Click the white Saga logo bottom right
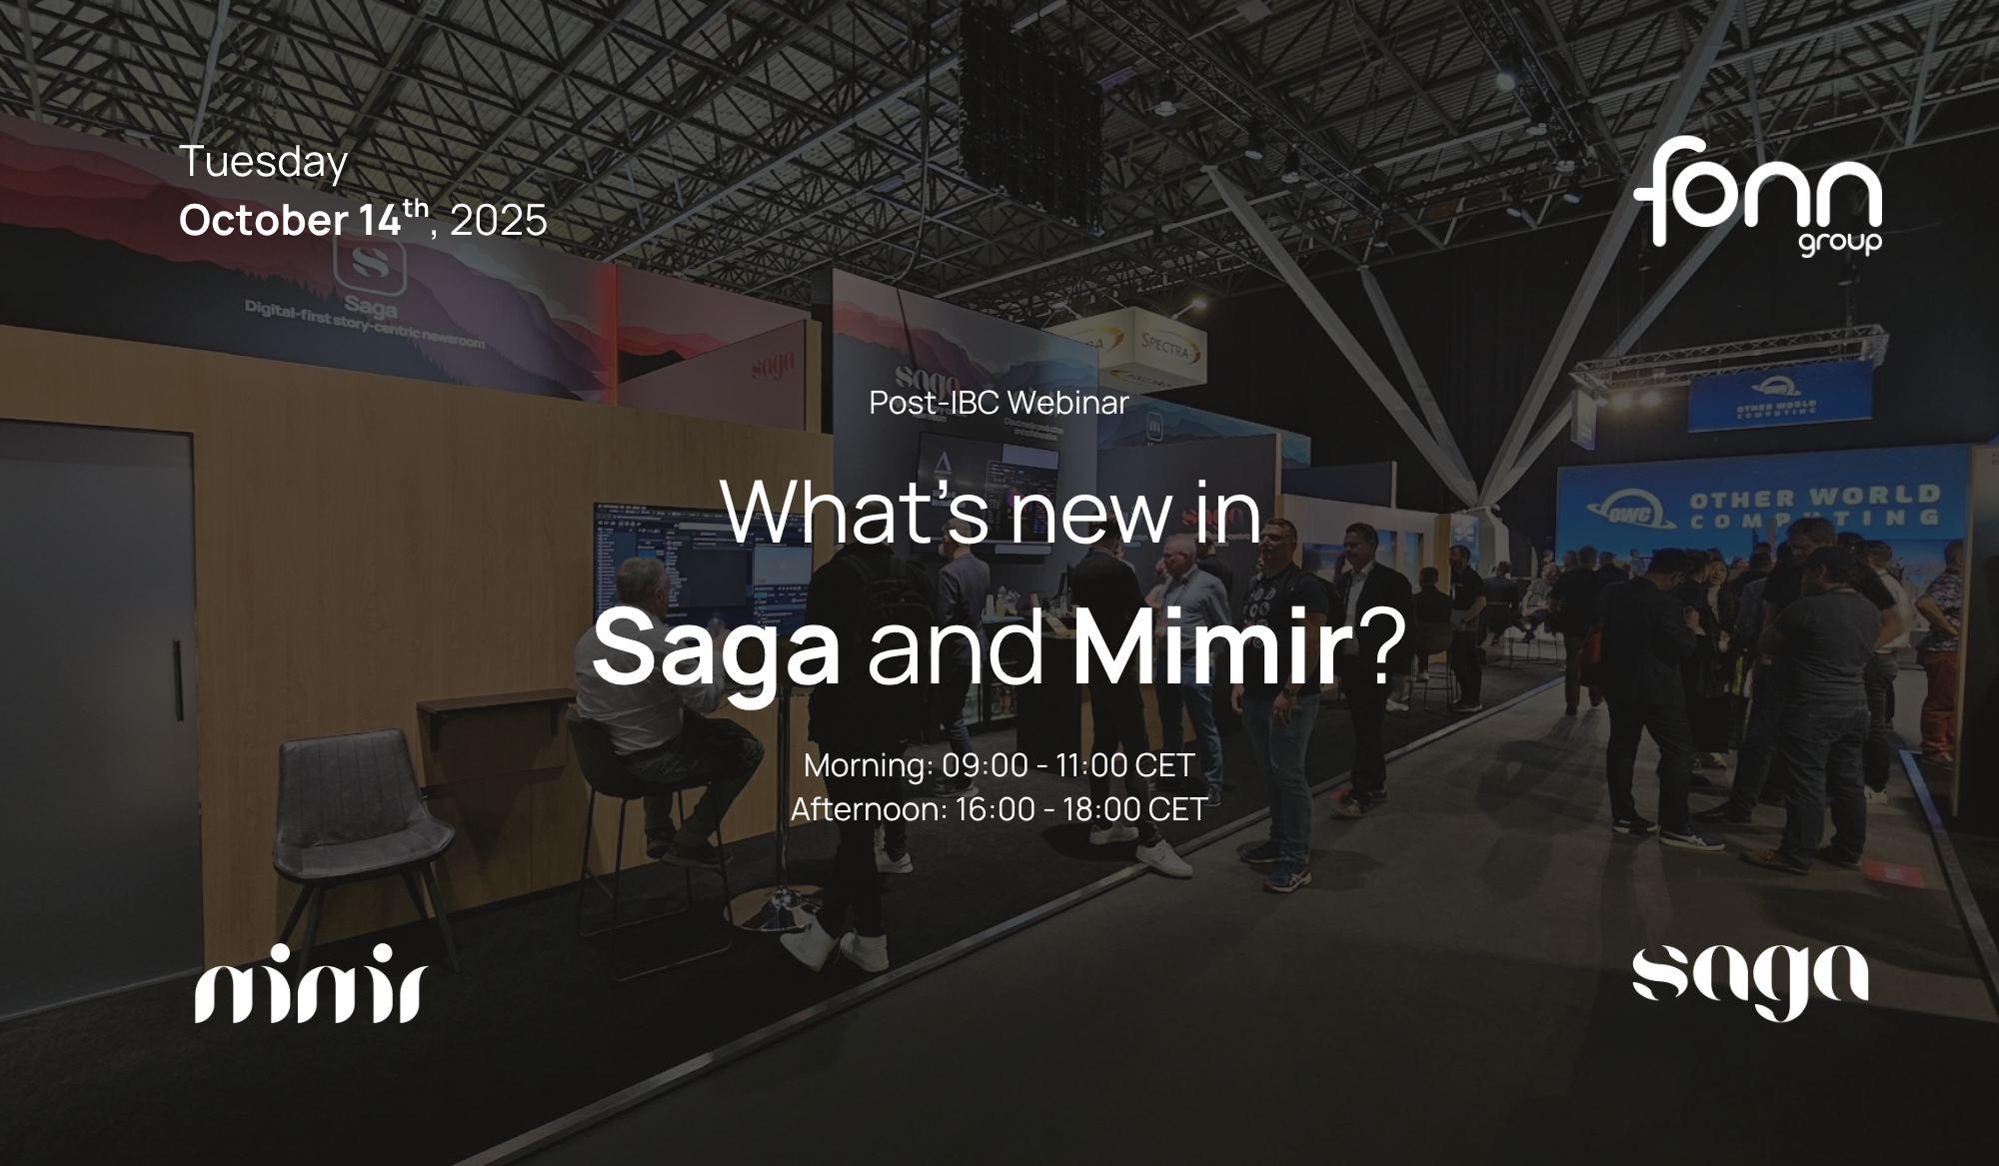This screenshot has width=1999, height=1166. click(x=1750, y=981)
